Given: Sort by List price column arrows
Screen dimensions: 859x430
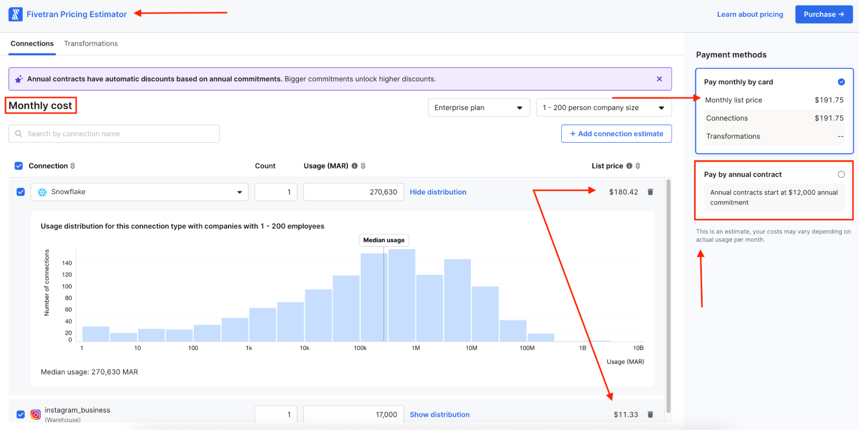Looking at the screenshot, I should 638,166.
